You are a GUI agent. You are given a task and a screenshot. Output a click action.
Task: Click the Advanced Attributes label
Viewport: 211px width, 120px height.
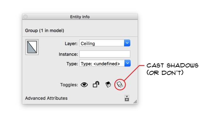coord(46,98)
